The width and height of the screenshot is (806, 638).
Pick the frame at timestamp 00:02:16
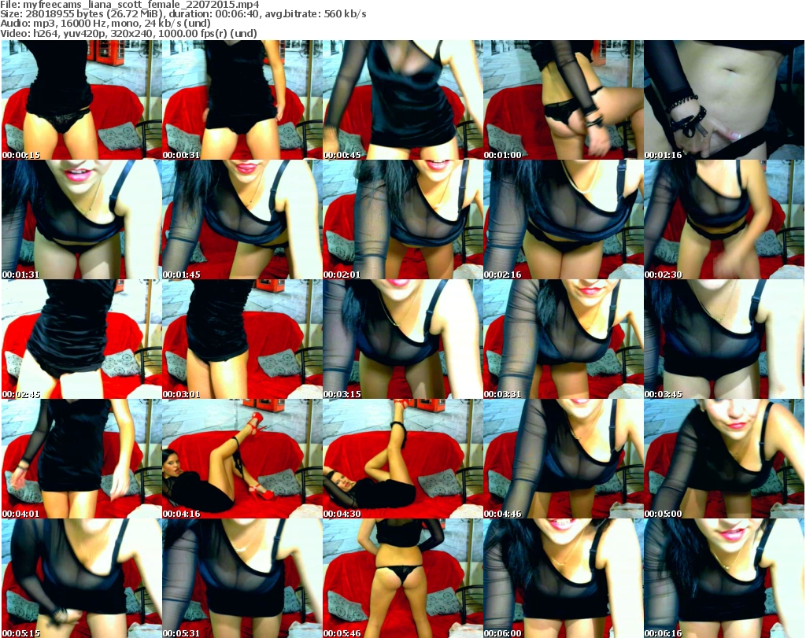click(x=563, y=219)
